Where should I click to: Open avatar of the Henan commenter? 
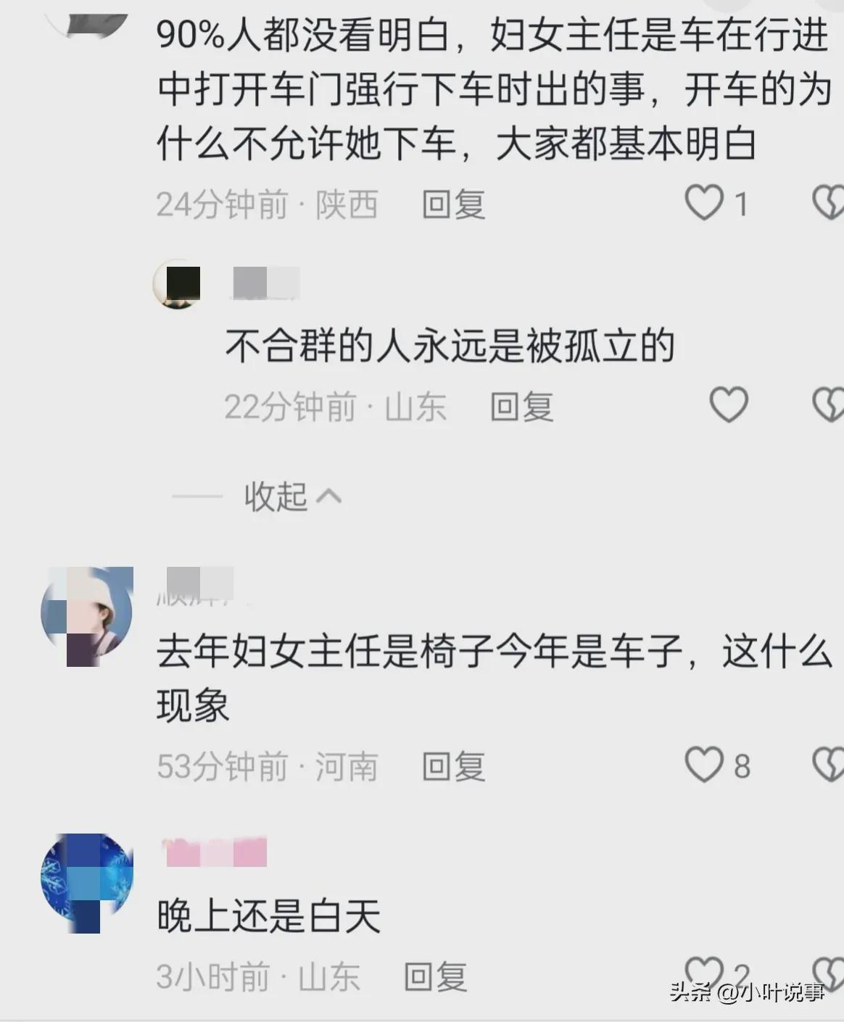87,615
